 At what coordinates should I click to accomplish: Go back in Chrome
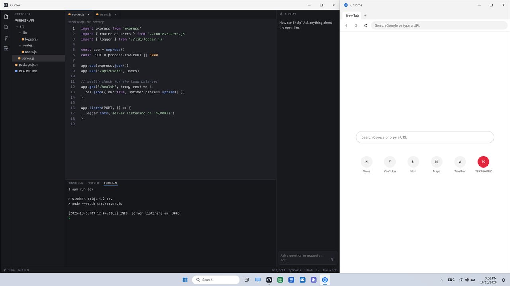(x=347, y=25)
